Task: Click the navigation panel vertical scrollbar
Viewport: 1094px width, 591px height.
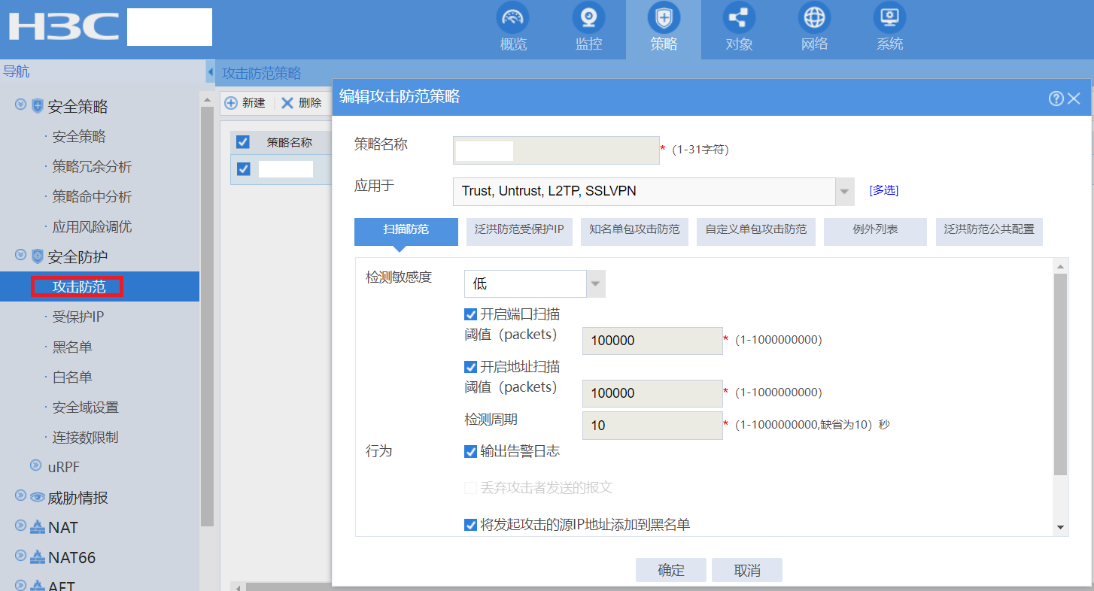Action: click(x=207, y=316)
